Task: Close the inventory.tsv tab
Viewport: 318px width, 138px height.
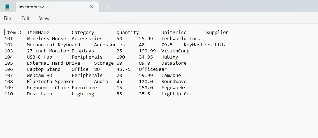Action: (x=92, y=7)
